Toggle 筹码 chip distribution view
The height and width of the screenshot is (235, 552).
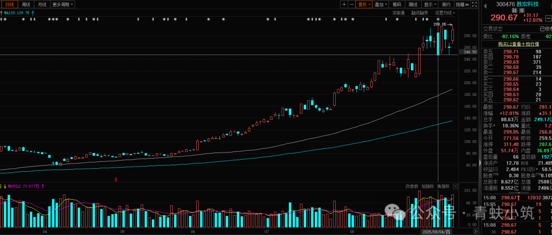(x=397, y=5)
